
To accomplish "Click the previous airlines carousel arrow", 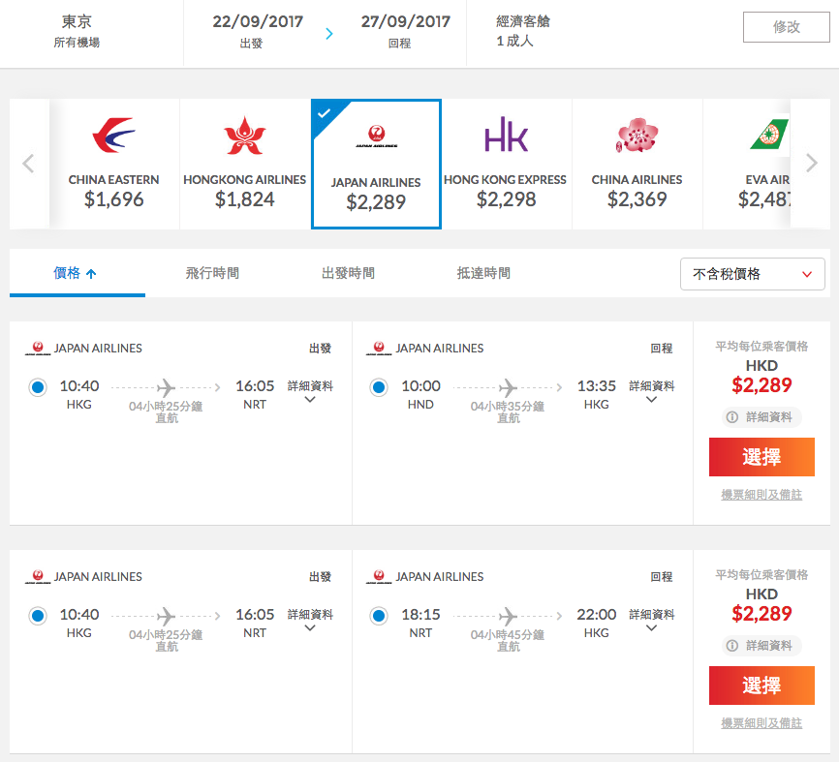I will click(x=28, y=164).
